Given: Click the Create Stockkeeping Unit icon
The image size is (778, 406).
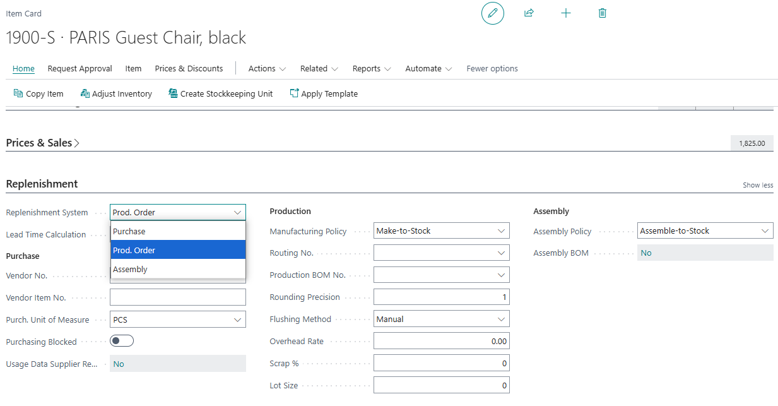Looking at the screenshot, I should click(x=173, y=93).
